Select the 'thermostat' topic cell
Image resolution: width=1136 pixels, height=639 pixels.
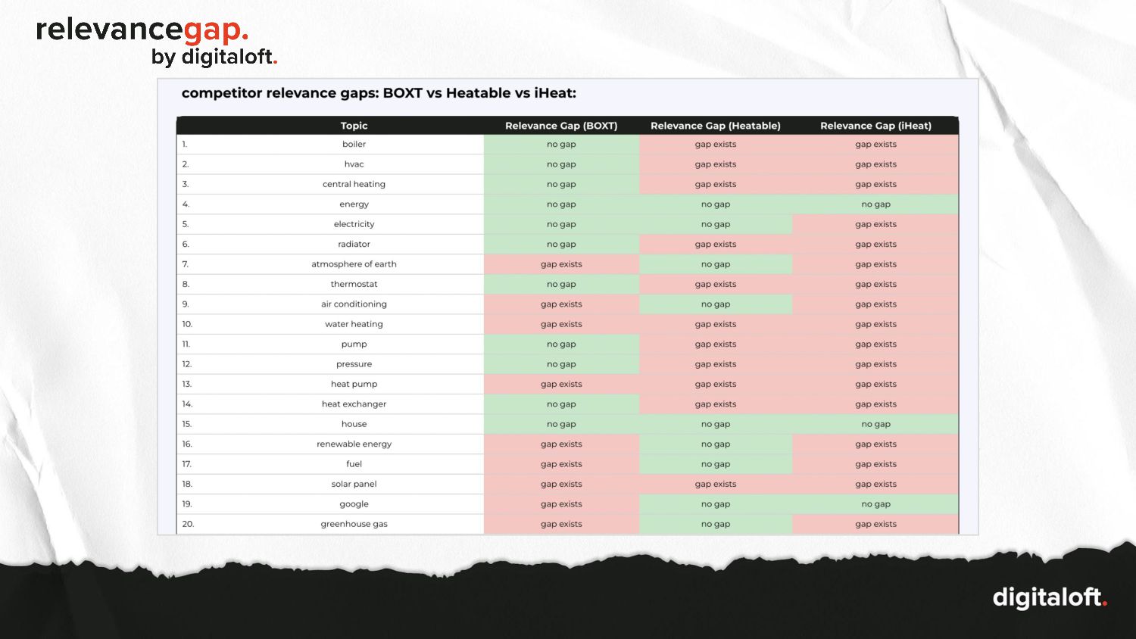point(354,284)
